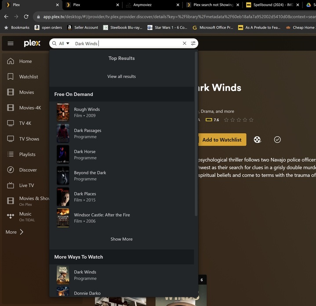Viewport: 316px width, 306px height.
Task: Open Bookmarks star in bookmarks bar
Action: point(17,27)
